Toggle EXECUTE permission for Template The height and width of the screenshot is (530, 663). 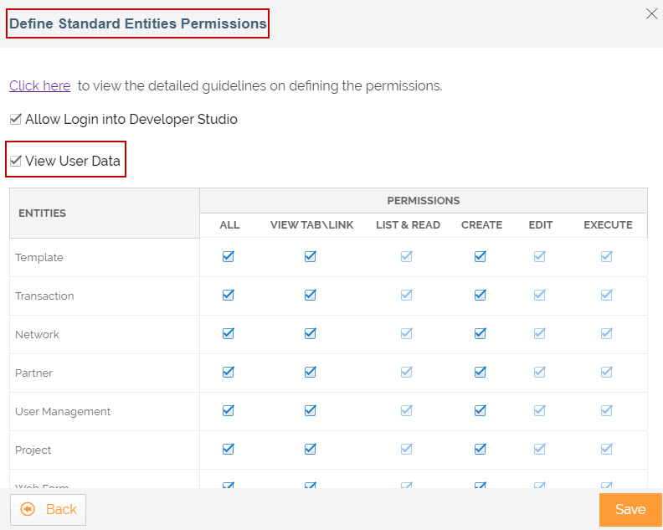click(607, 256)
